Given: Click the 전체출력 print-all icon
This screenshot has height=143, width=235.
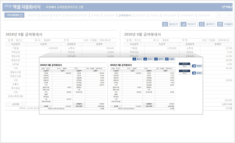Looking at the screenshot, I should [x=220, y=24].
